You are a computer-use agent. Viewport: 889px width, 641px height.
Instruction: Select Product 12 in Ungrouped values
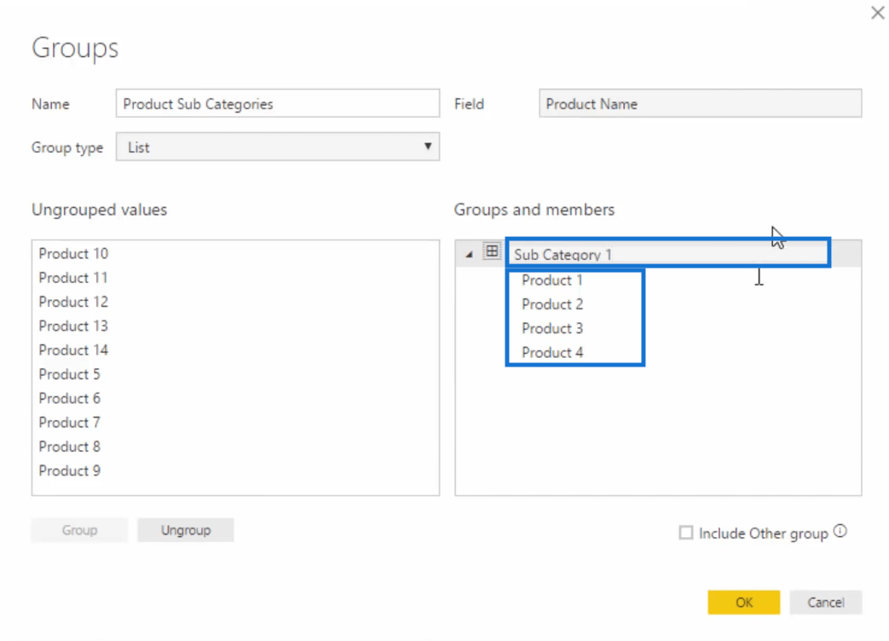point(73,302)
